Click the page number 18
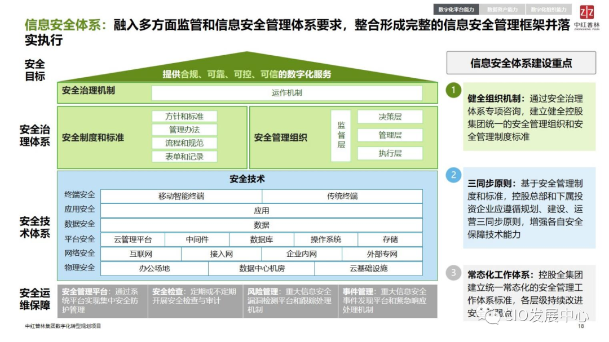 coord(581,326)
